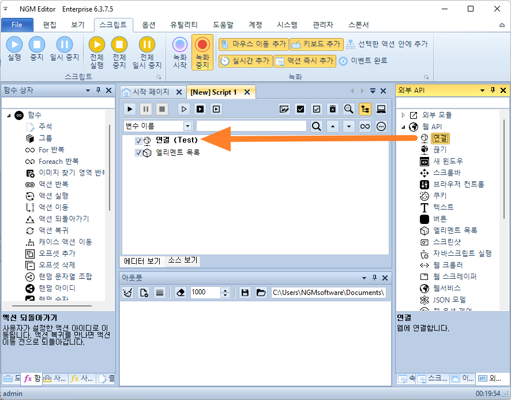This screenshot has width=511, height=400.
Task: Pin the 아웃풋 panel
Action: tap(374, 278)
